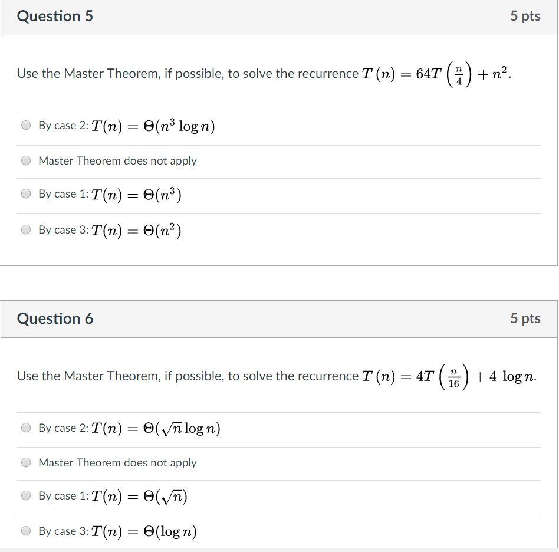Select 'Master Theorem does not apply' in Question 6
Viewport: 559px width, 552px height.
(26, 462)
